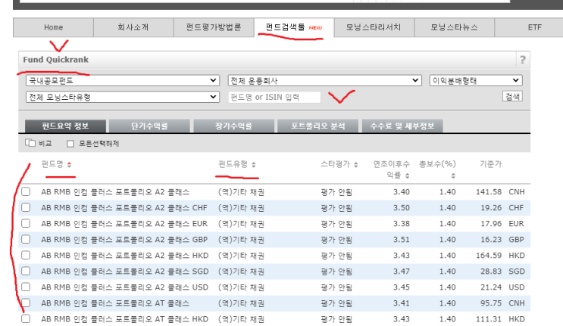This screenshot has width=563, height=326.
Task: Select checkbox for A2 클래스 CHF fund
Action: pos(26,207)
